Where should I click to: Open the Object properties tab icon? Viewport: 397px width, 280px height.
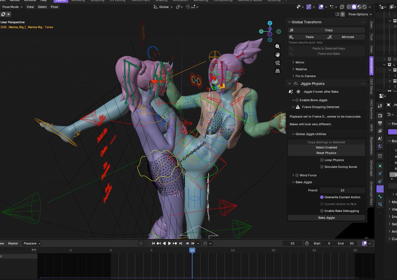pyautogui.click(x=380, y=166)
